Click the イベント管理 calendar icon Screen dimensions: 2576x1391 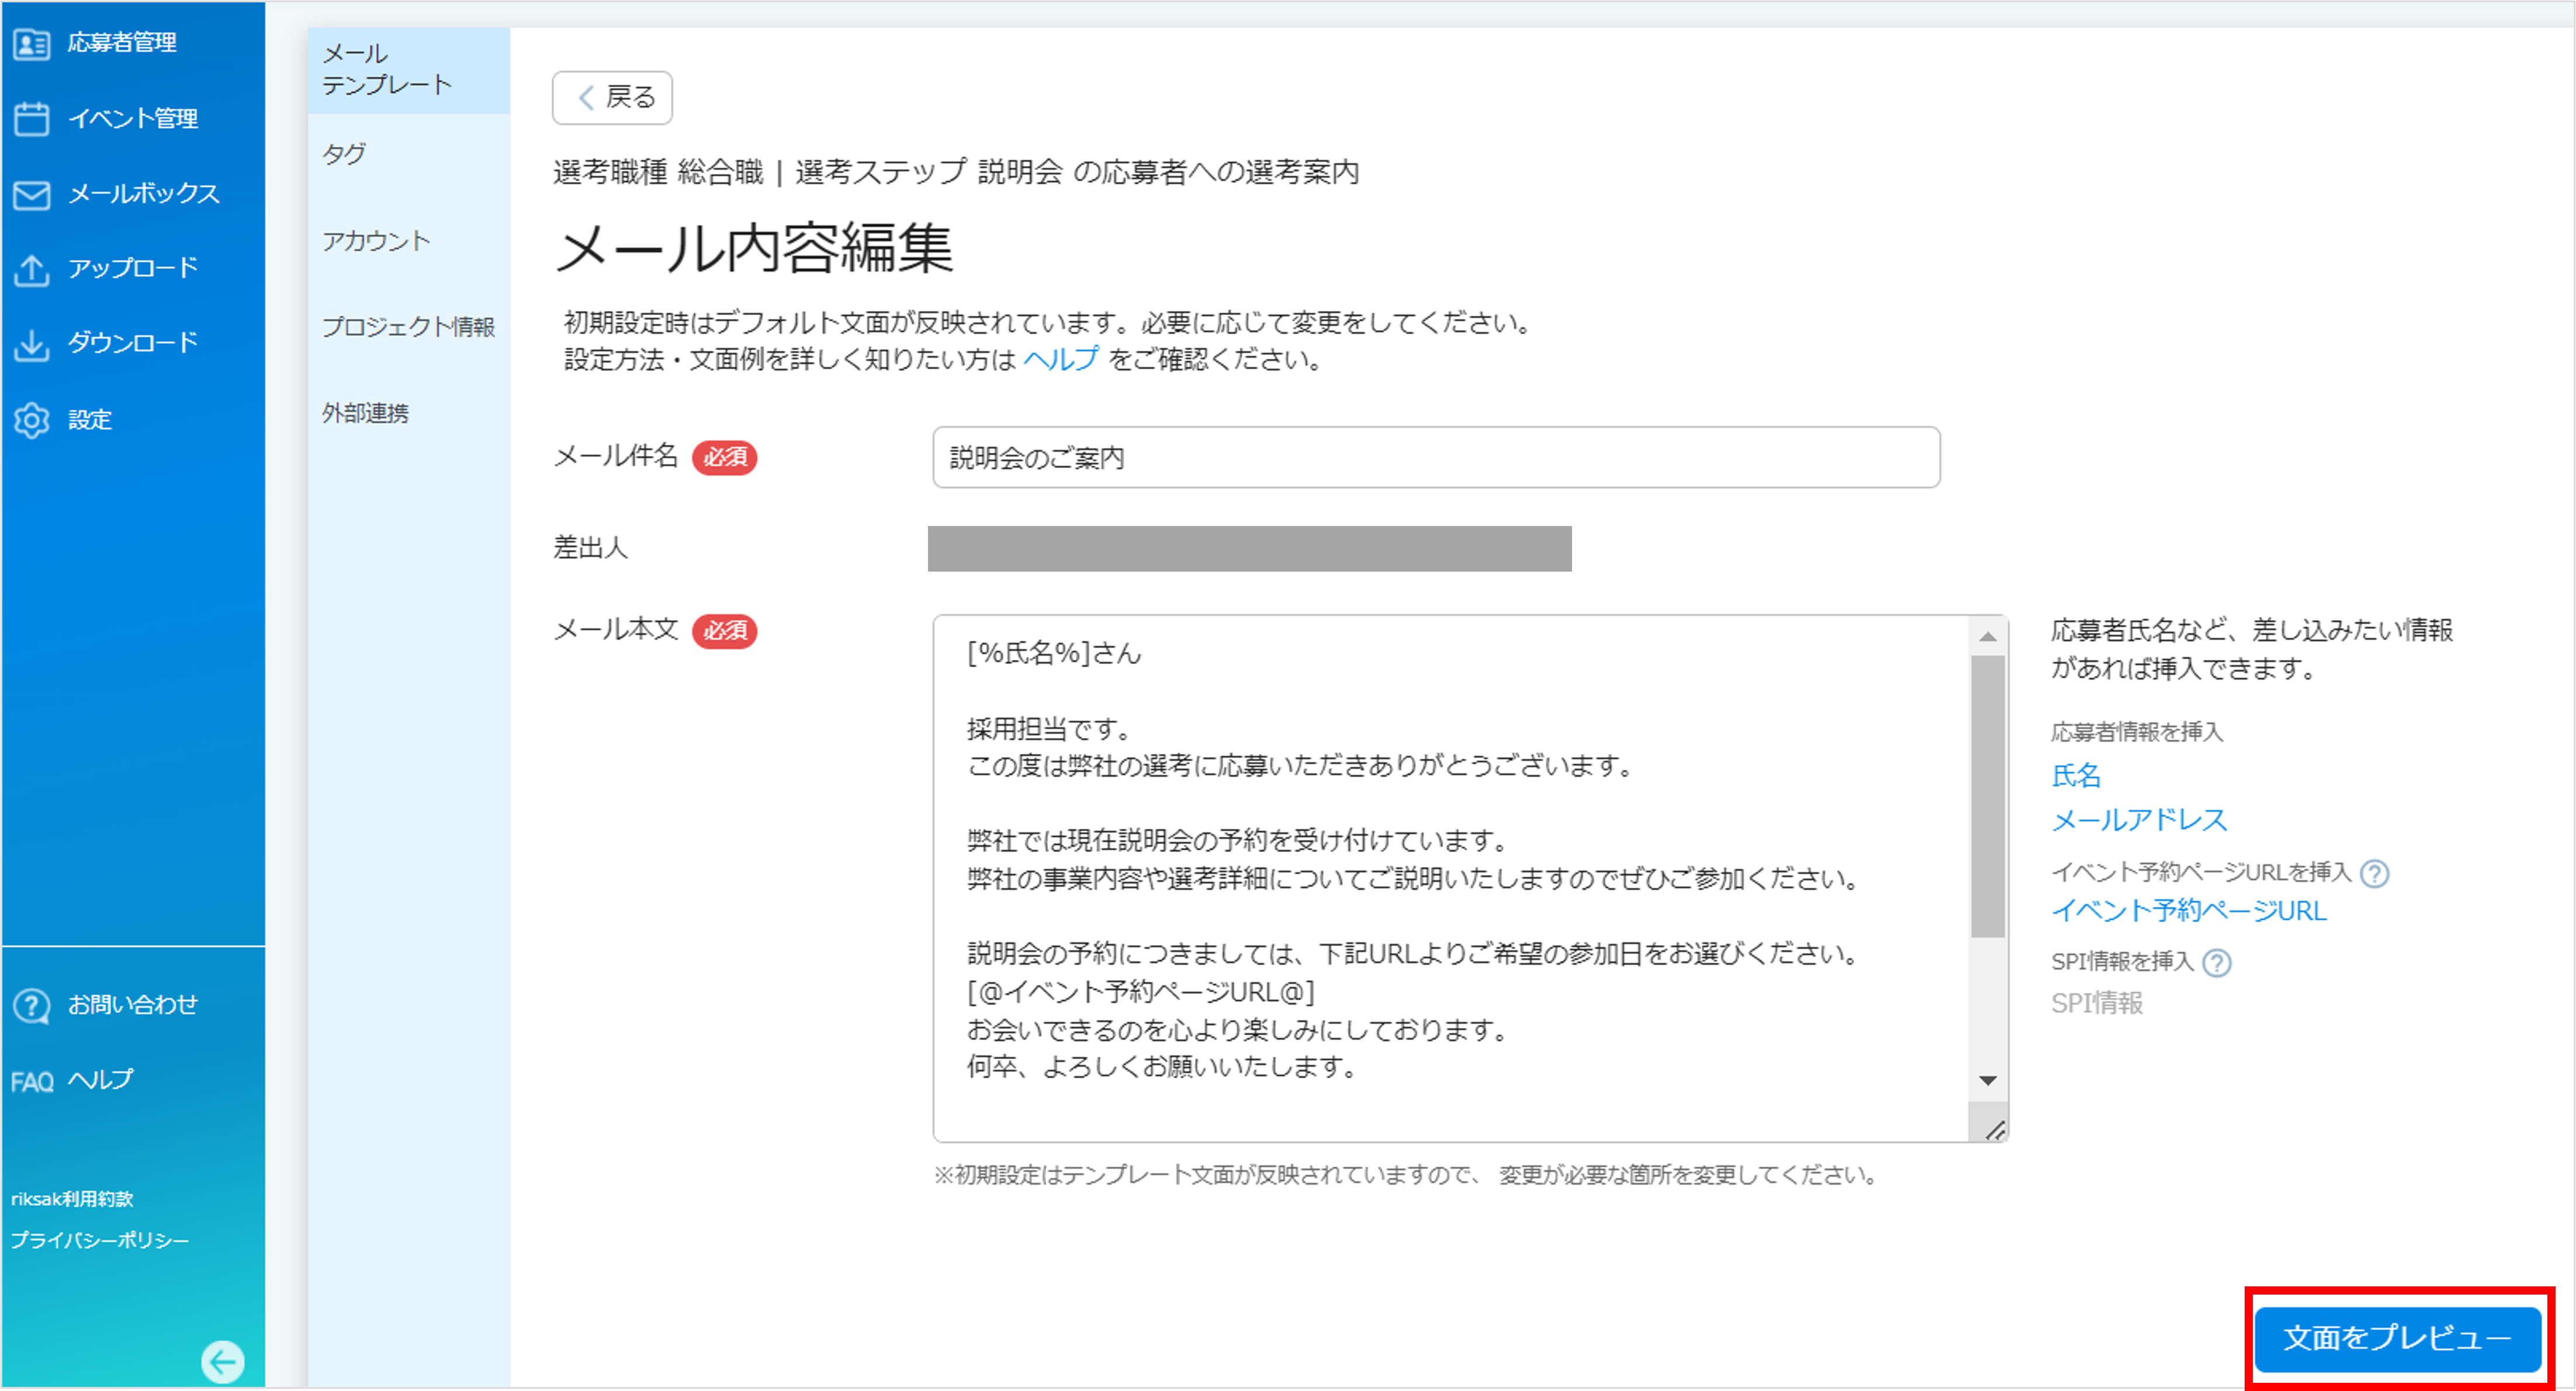[x=32, y=118]
